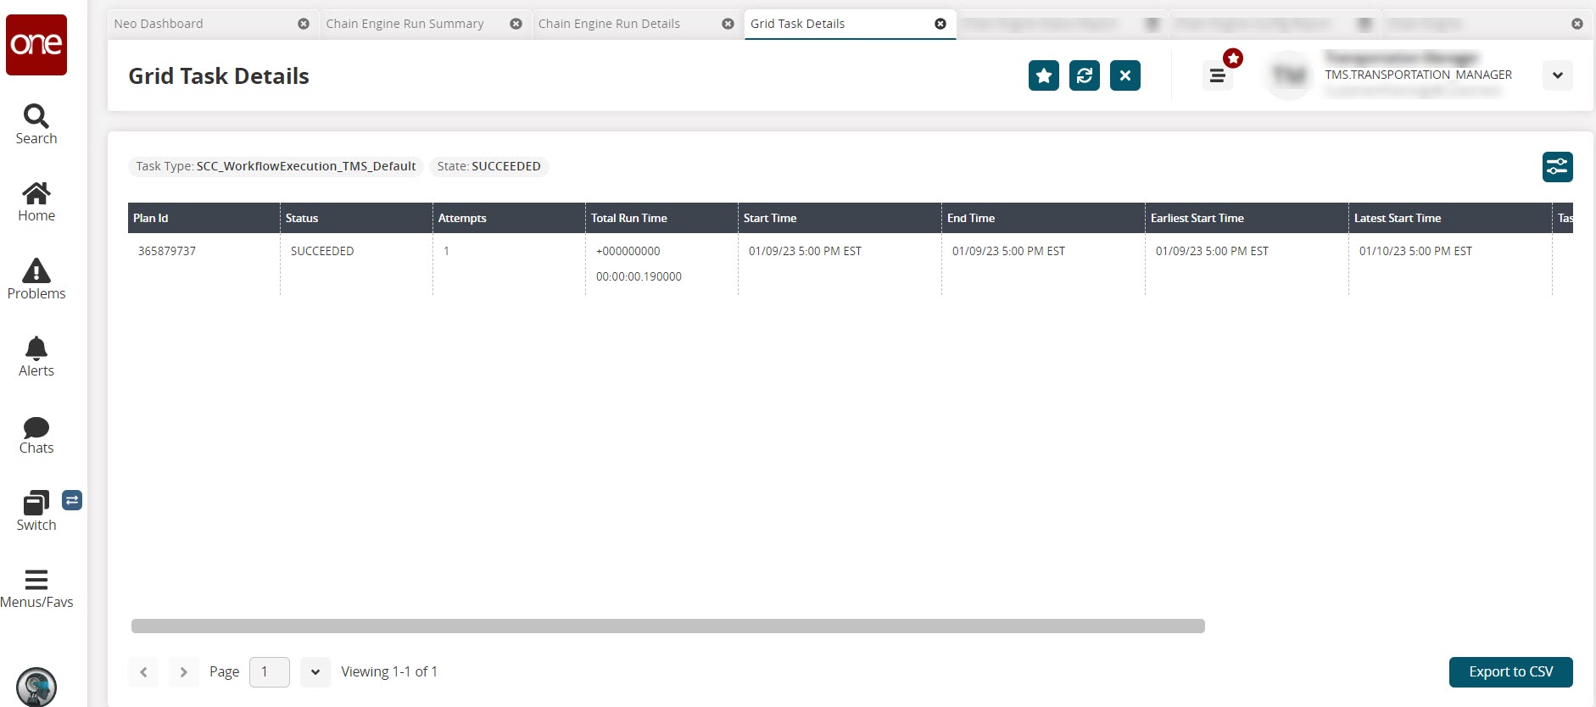Open the Search sidebar tool
This screenshot has width=1596, height=707.
tap(36, 125)
